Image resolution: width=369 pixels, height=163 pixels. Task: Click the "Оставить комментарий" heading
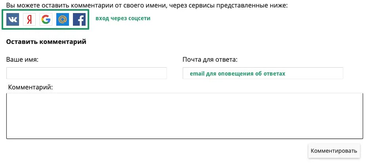point(46,42)
